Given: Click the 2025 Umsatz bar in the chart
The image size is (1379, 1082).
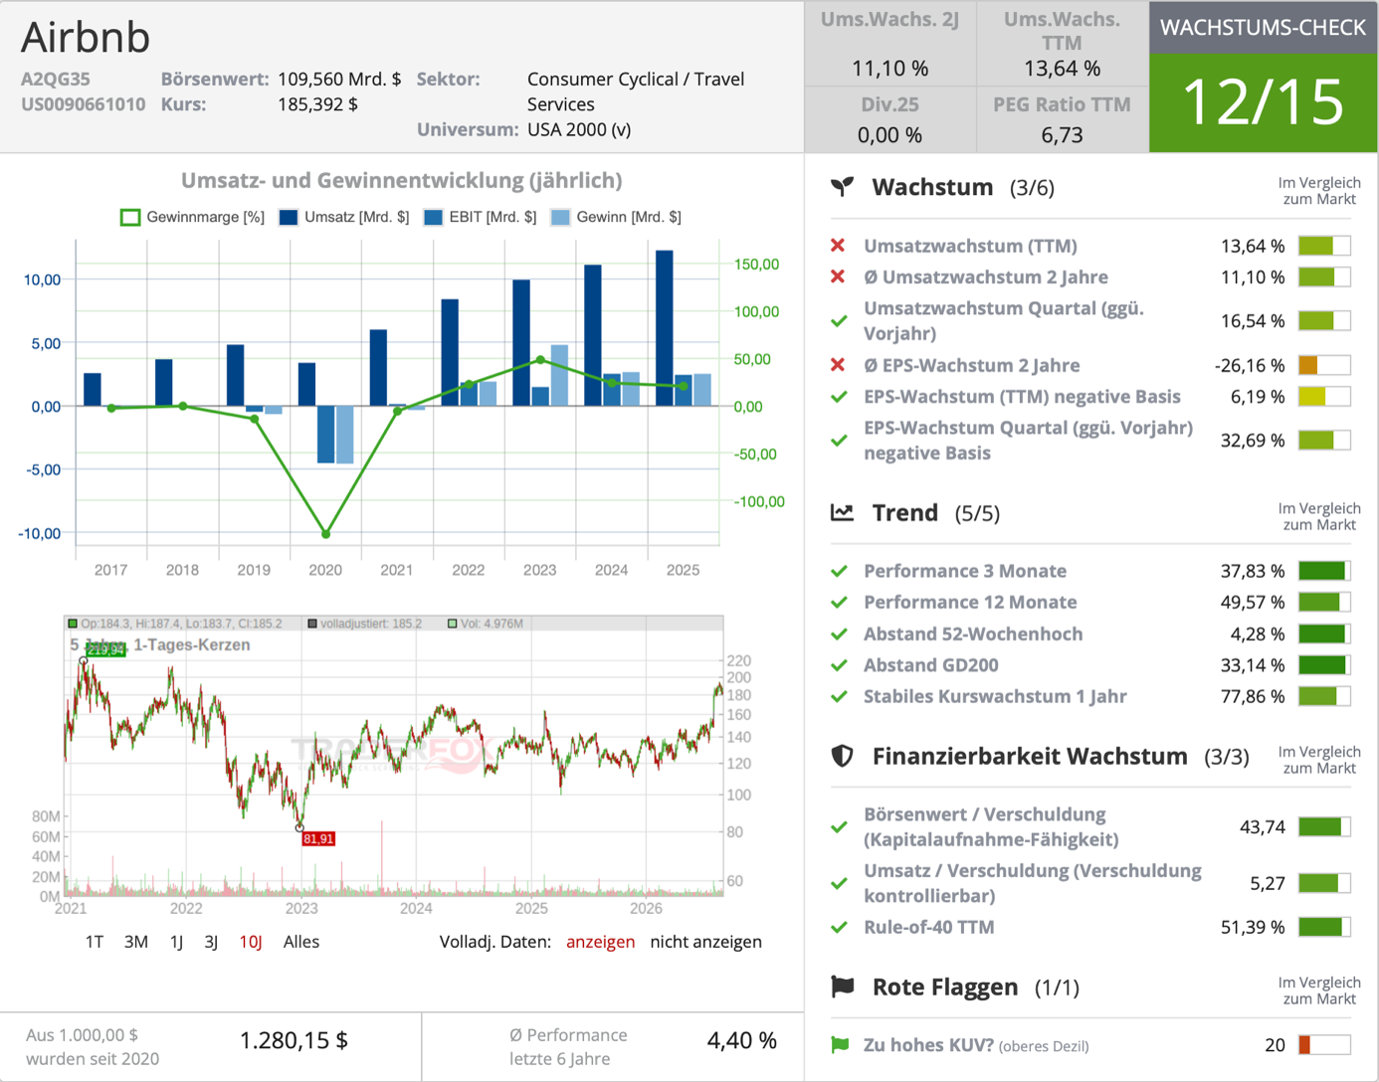Looking at the screenshot, I should coord(665,328).
